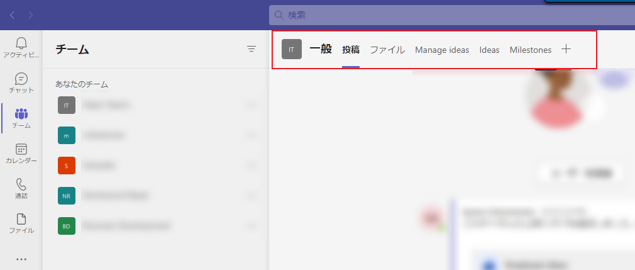Click the IT channel header avatar
Screen dimensions: 635x270
coord(292,50)
